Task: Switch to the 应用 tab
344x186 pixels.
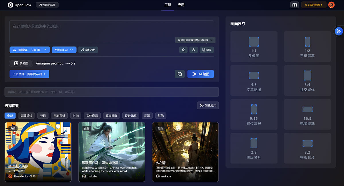Action: [x=181, y=5]
